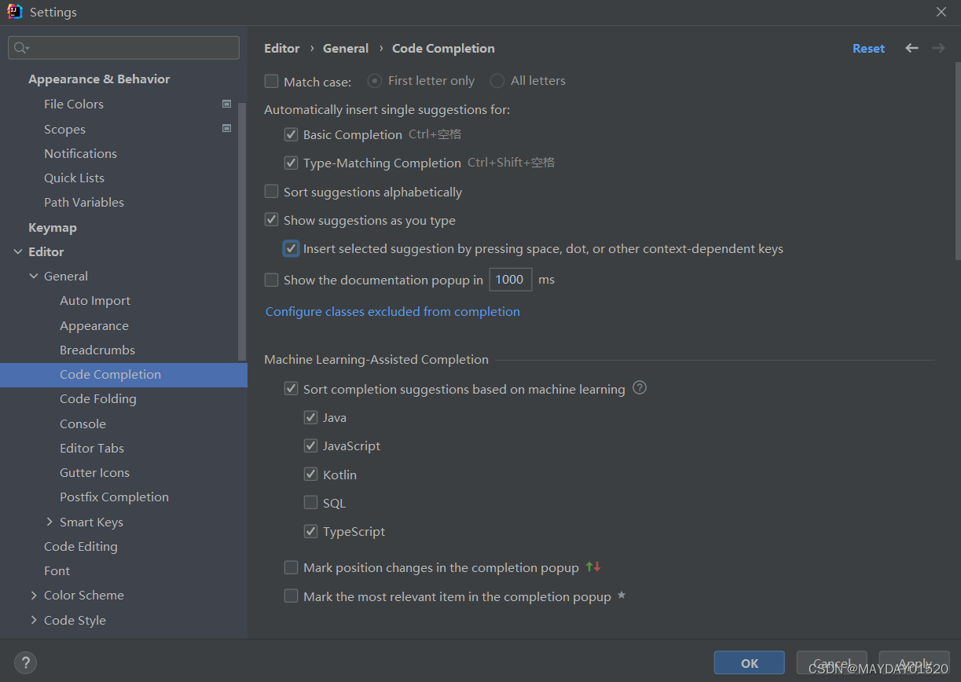Screen dimensions: 961x682
Task: Expand the Smart Keys tree node
Action: tap(50, 522)
